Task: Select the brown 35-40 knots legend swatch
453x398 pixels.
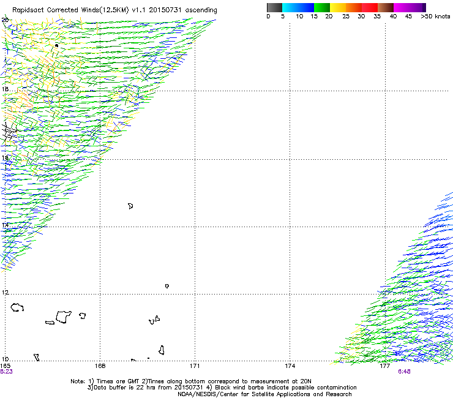Action: click(386, 7)
